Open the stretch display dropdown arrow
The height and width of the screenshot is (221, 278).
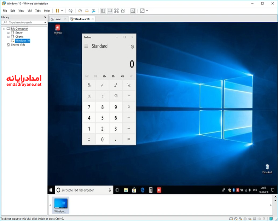point(147,11)
